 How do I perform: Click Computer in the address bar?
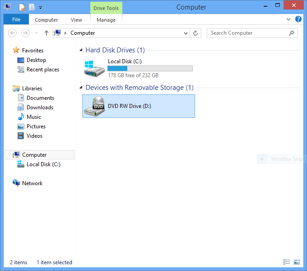click(83, 33)
